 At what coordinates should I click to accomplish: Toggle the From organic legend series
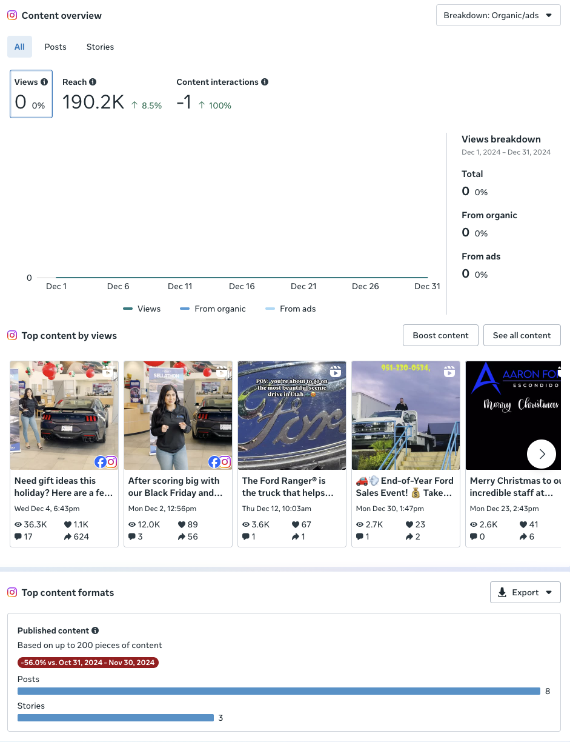(x=213, y=309)
